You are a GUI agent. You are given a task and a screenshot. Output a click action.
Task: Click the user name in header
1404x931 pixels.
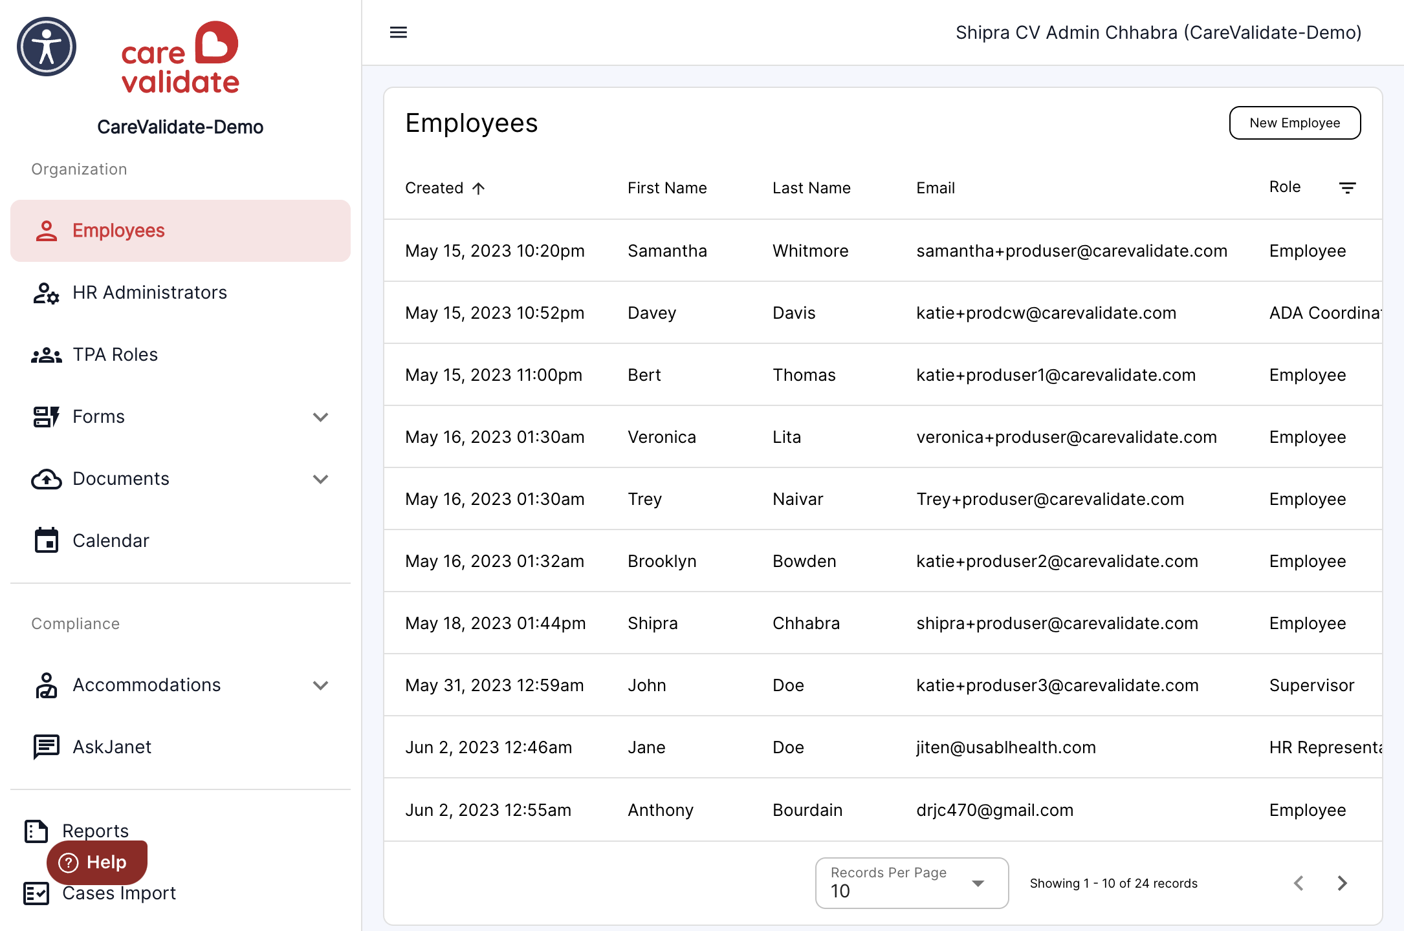[1158, 32]
